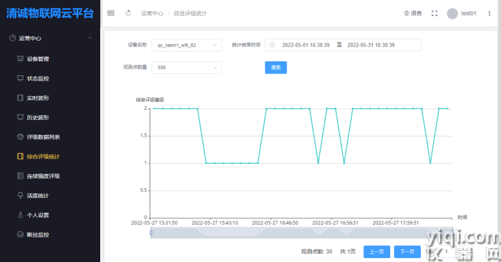This screenshot has height=262, width=501.
Task: Open the vertical three-dot more menu
Action: click(489, 13)
